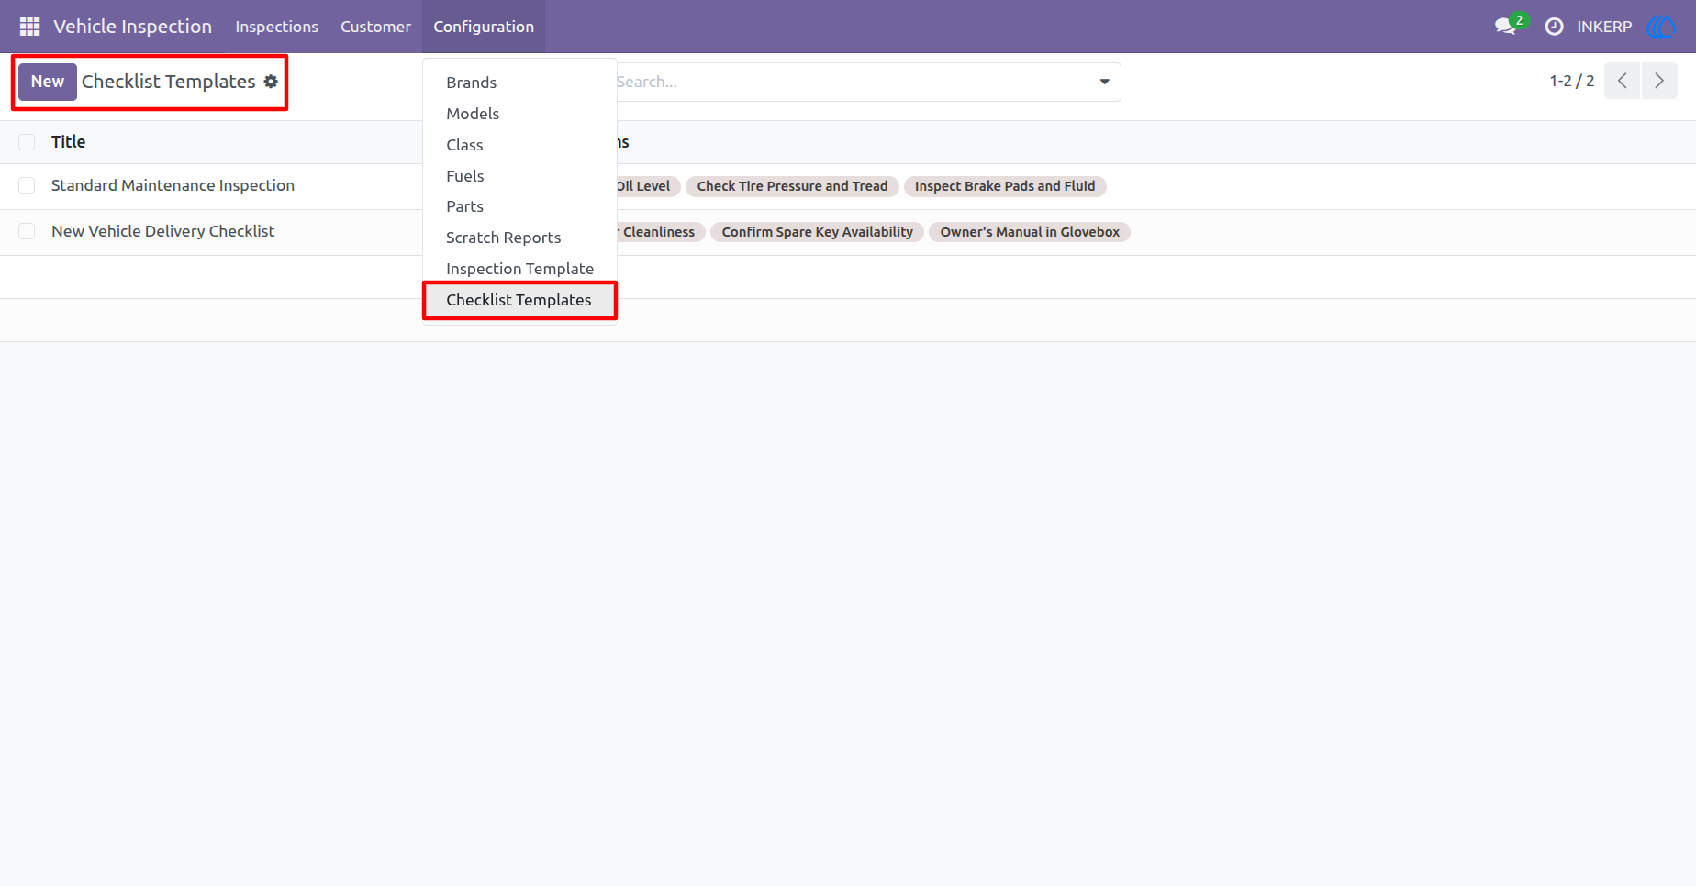The width and height of the screenshot is (1696, 886).
Task: Open the gear actions menu beside Checklist Templates
Action: (x=271, y=82)
